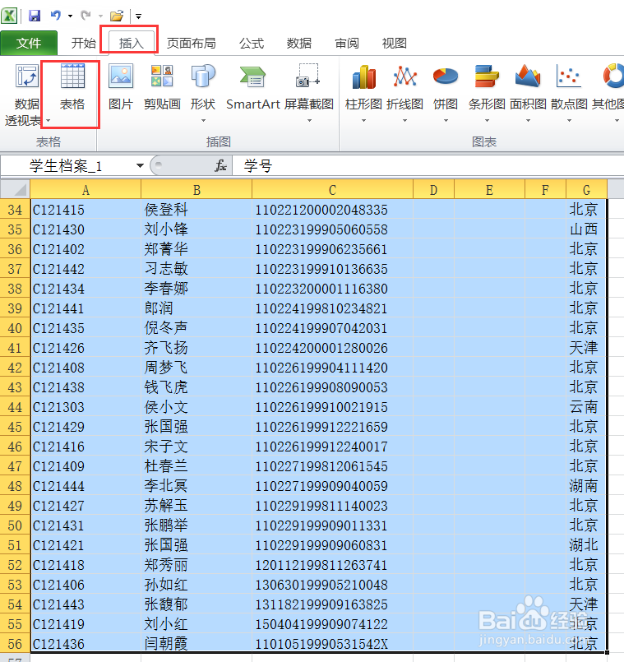Image resolution: width=624 pixels, height=662 pixels.
Task: Click the Excel application icon
Action: [9, 16]
